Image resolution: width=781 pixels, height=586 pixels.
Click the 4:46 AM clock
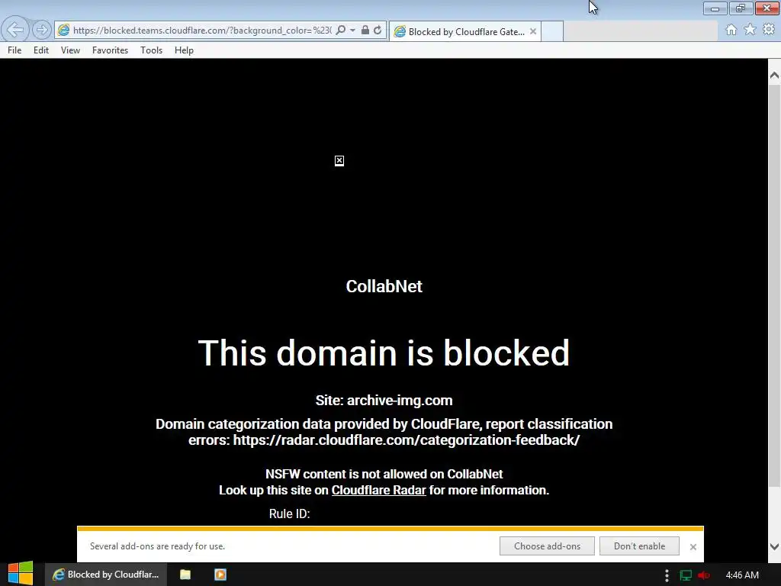pos(742,575)
